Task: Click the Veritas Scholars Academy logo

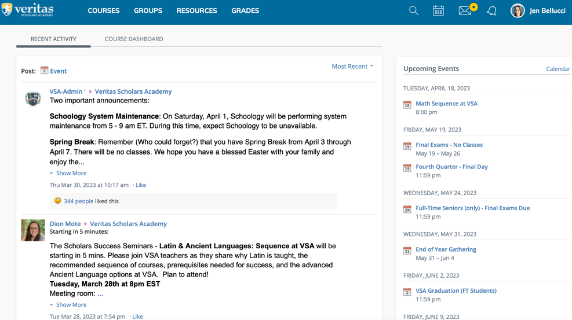Action: 28,9
